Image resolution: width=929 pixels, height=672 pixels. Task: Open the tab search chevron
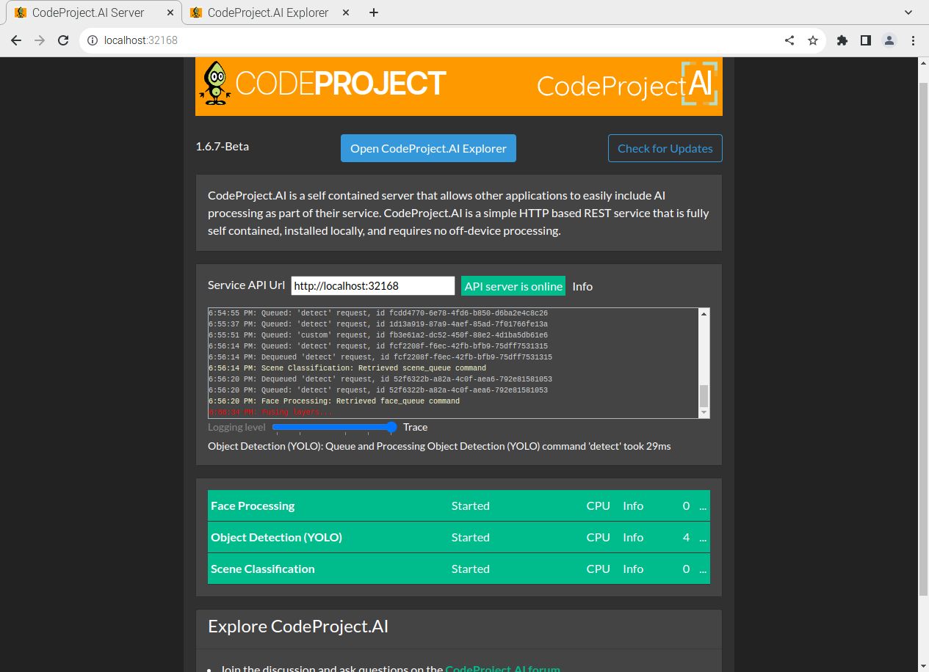909,12
